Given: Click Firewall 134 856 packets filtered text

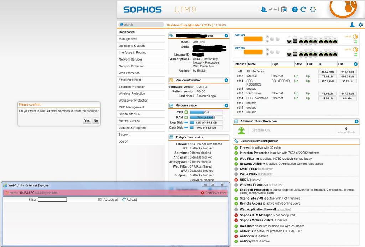Looking at the screenshot, I should tap(199, 144).
